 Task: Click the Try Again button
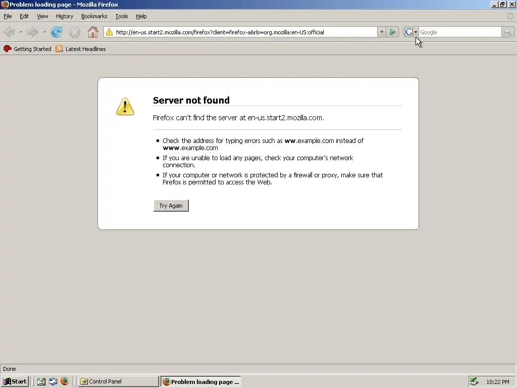171,206
